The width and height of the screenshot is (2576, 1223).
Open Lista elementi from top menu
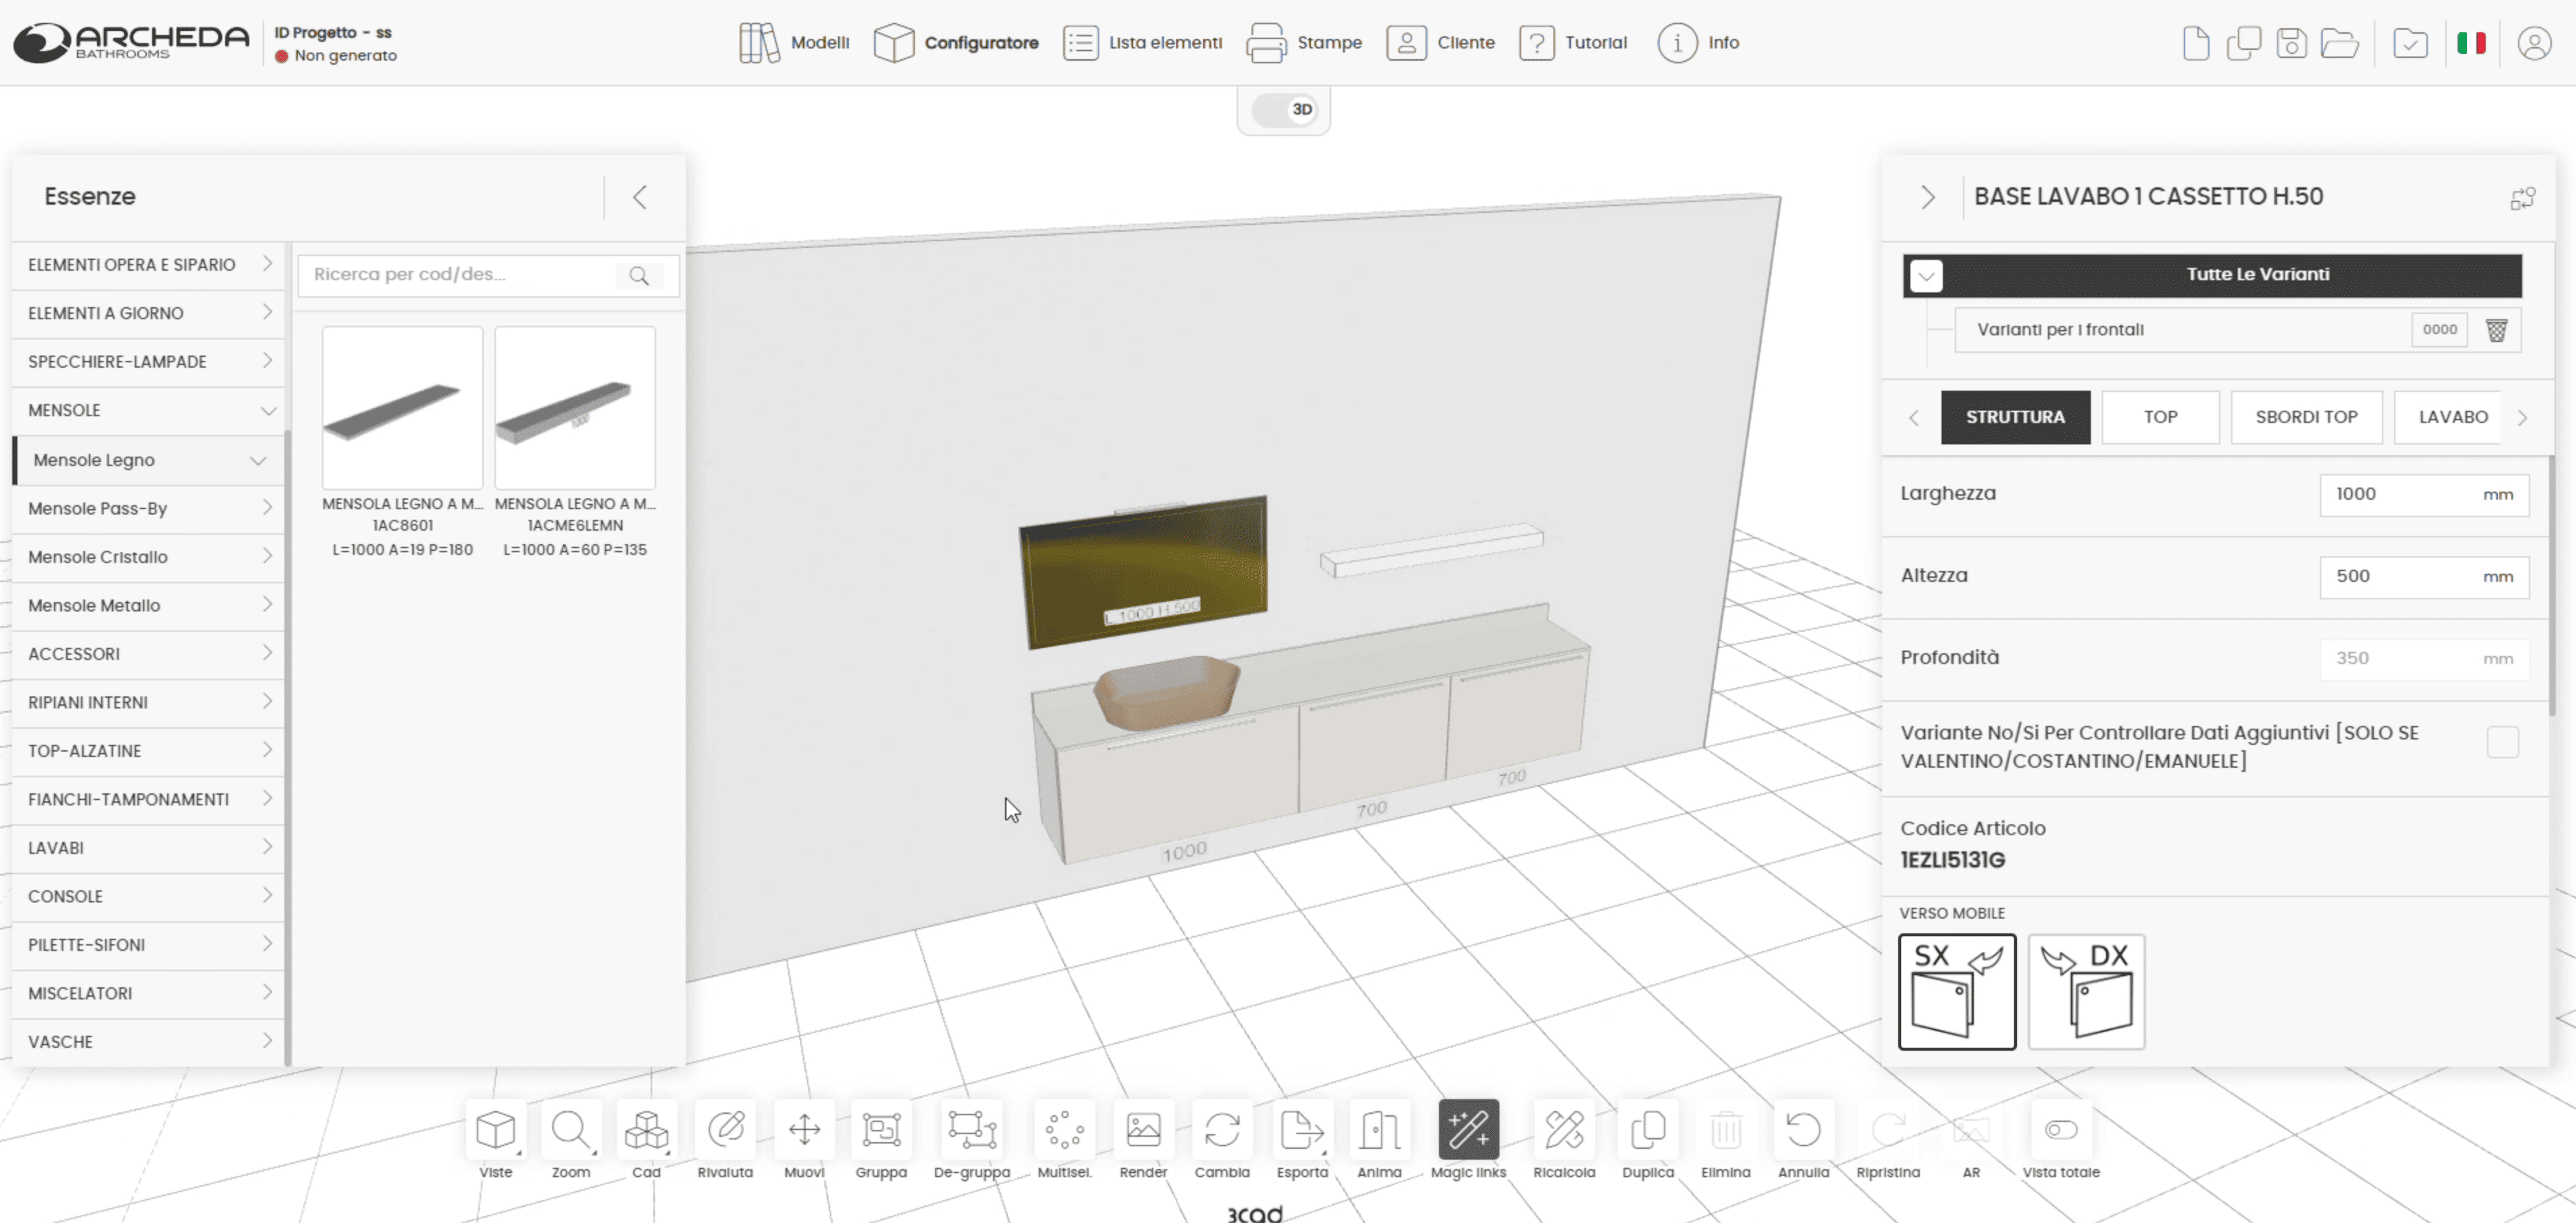coord(1142,43)
